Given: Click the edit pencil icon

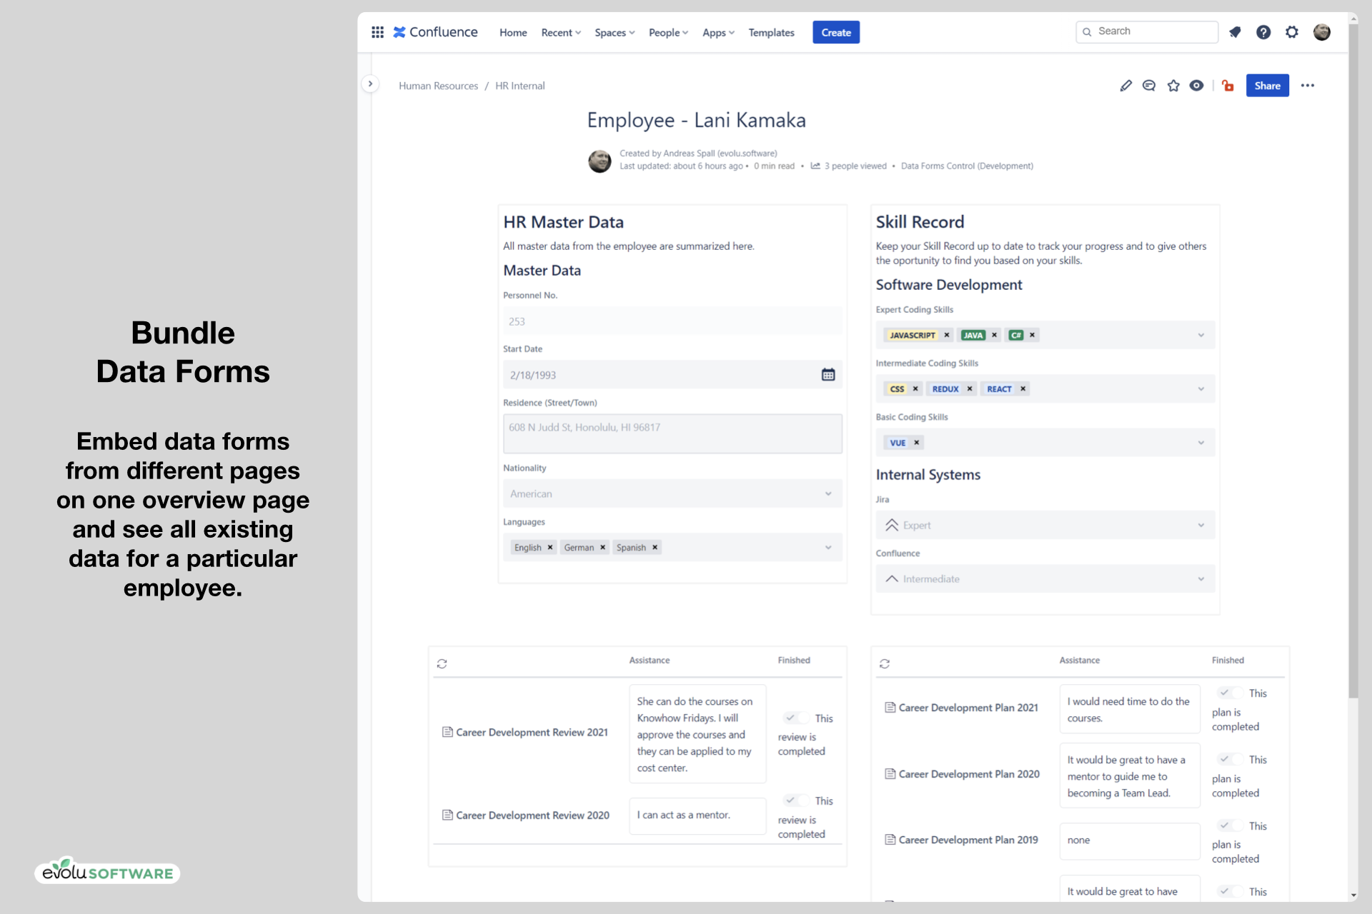Looking at the screenshot, I should (1125, 86).
